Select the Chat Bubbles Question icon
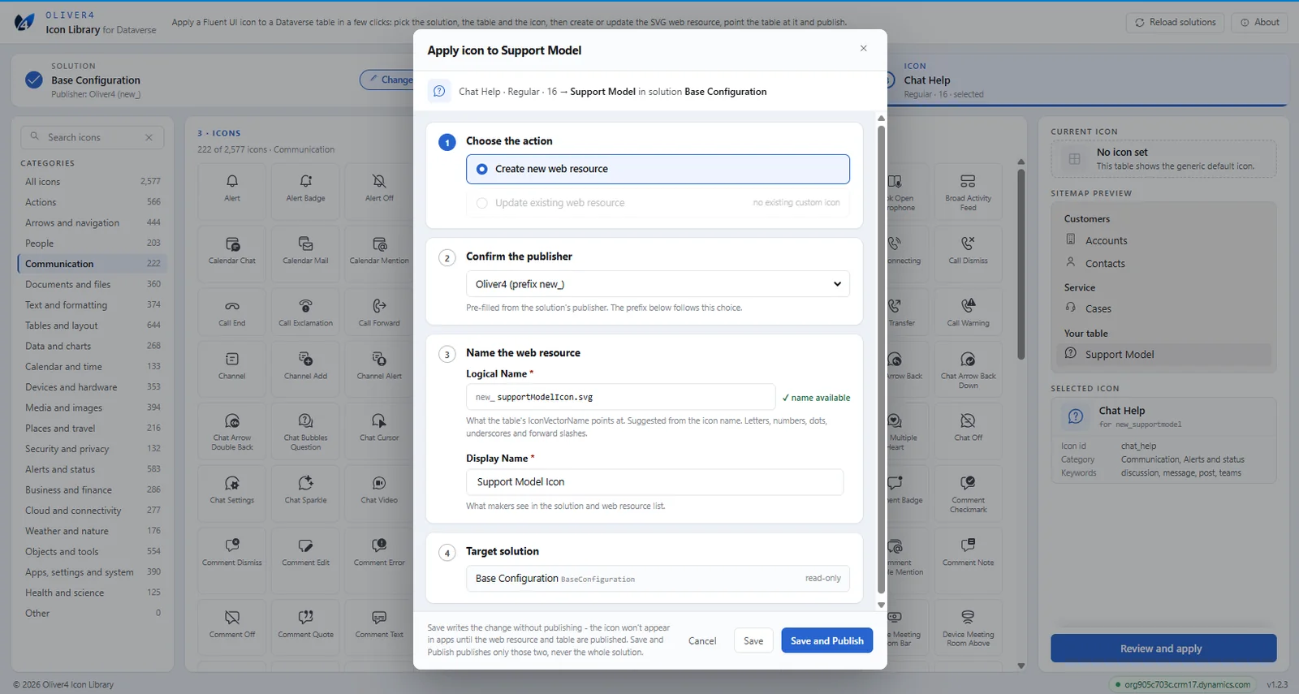This screenshot has width=1299, height=694. coord(305,431)
